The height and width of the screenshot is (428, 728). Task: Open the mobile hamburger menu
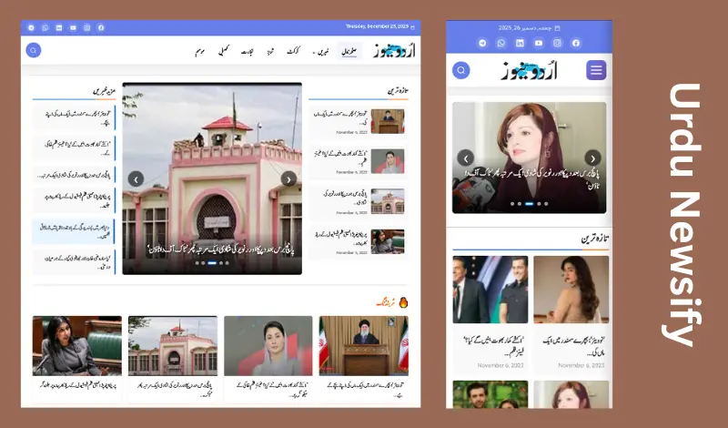pyautogui.click(x=596, y=70)
